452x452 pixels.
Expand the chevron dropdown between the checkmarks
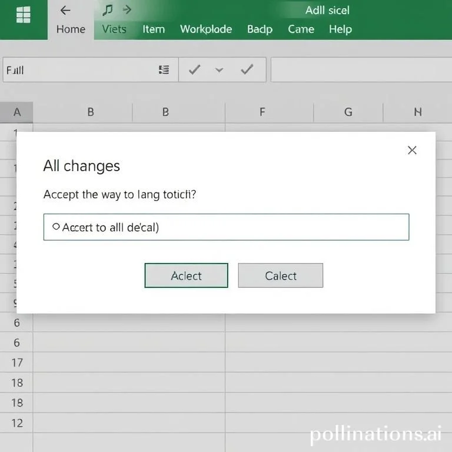point(220,70)
